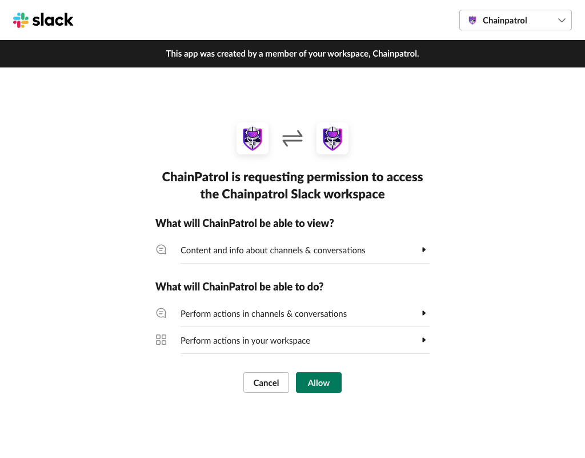Click the small workspace avatar inside the dropdown

click(x=472, y=20)
